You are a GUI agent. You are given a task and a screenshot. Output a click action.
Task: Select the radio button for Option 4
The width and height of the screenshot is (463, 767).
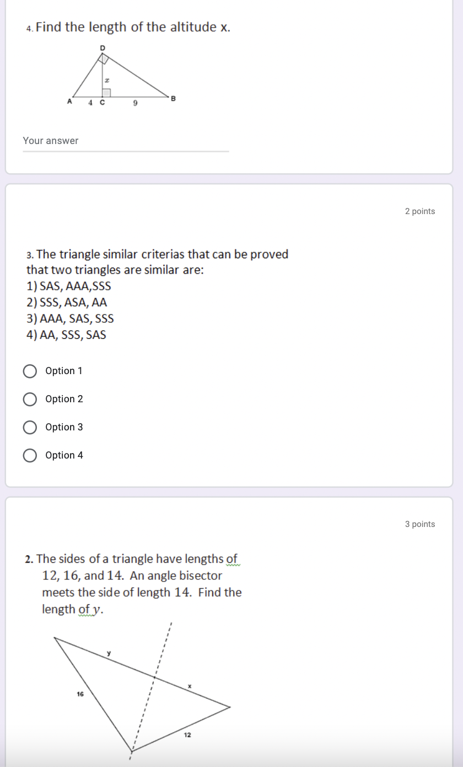tap(30, 455)
